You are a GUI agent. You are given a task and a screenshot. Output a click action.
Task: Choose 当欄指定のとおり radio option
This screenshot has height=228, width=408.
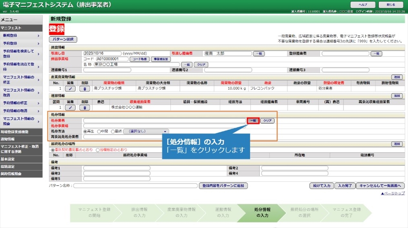point(98,150)
